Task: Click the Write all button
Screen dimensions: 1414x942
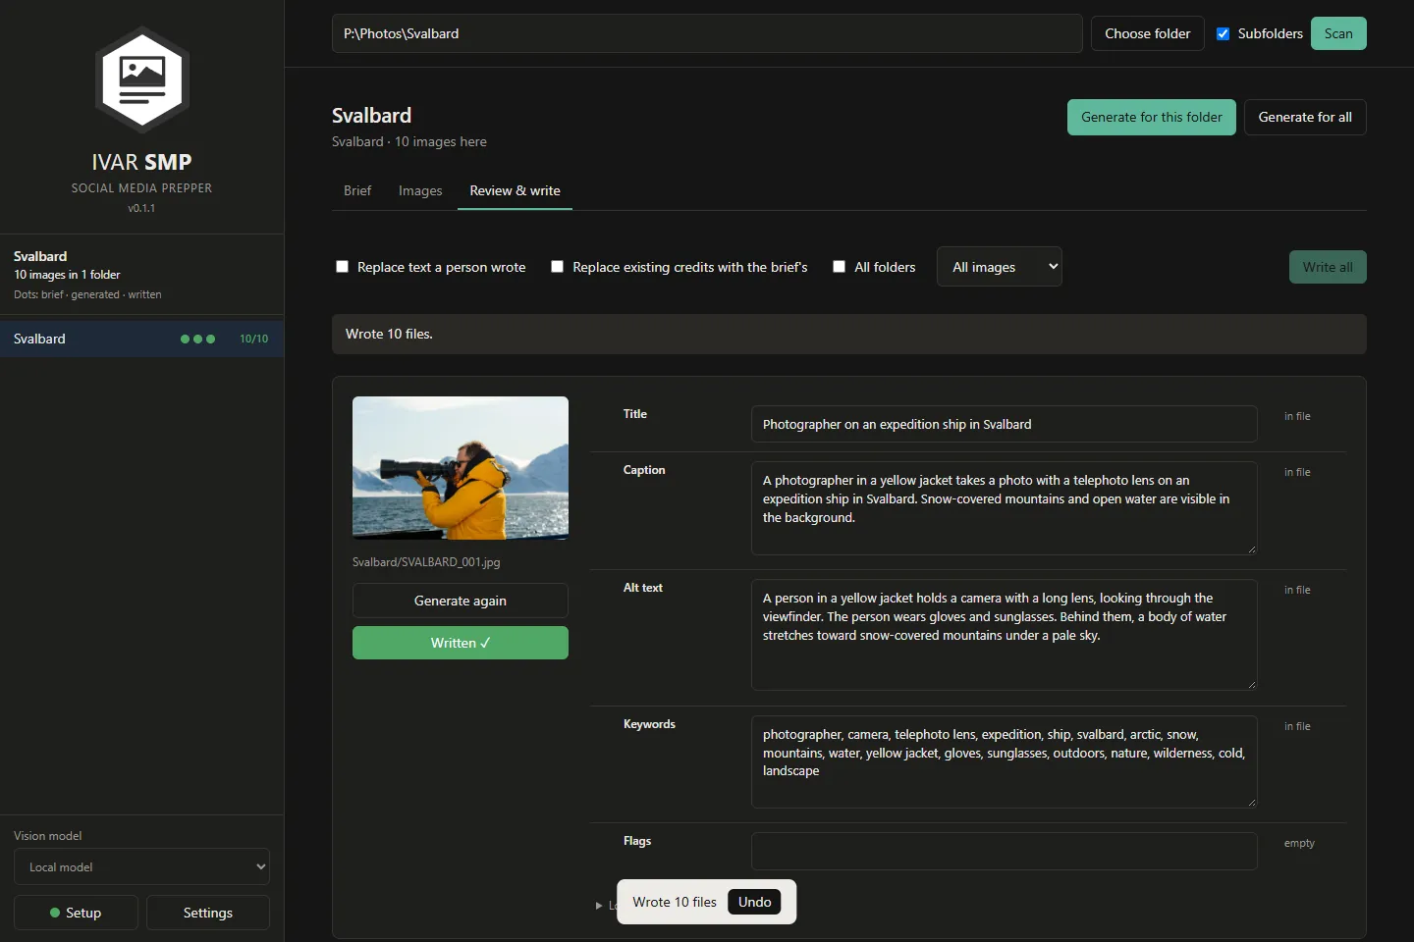Action: coord(1328,267)
